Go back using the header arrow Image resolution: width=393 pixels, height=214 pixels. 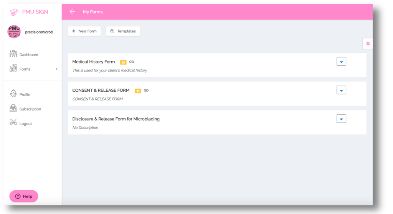click(x=72, y=12)
